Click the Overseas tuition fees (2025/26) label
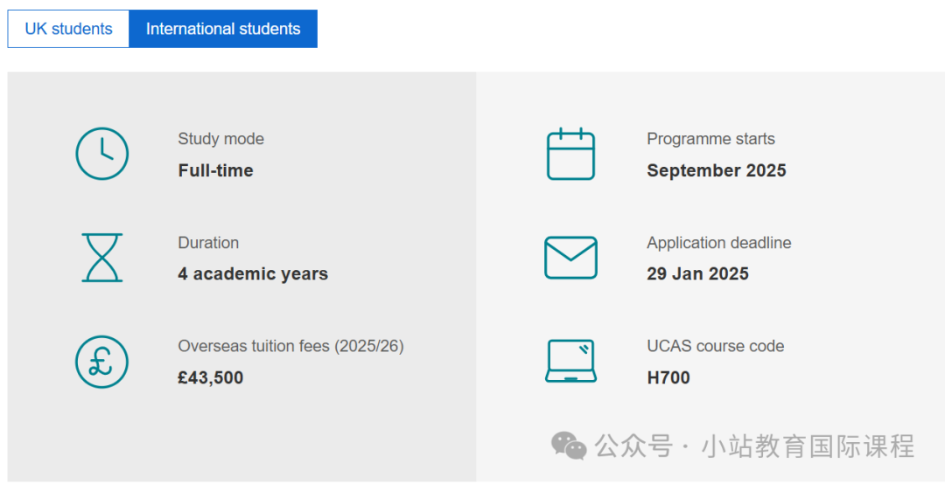 point(290,346)
